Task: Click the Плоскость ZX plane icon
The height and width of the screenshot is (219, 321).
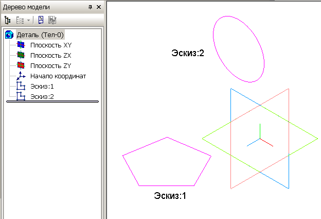Action: point(21,55)
